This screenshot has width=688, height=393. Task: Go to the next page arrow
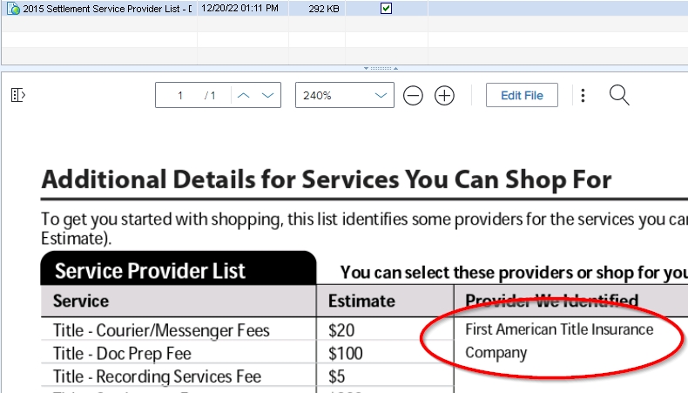point(268,95)
